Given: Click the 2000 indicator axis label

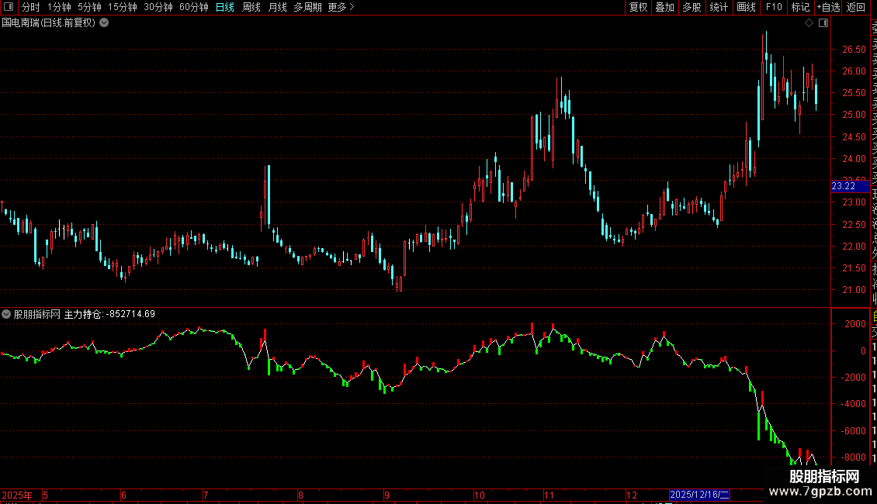Looking at the screenshot, I should pyautogui.click(x=855, y=324).
